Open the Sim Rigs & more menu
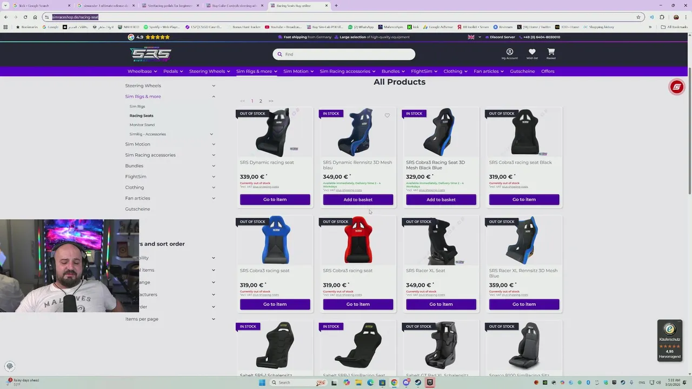 (256, 71)
